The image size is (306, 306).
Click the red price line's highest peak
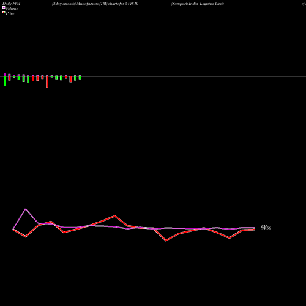[114, 215]
